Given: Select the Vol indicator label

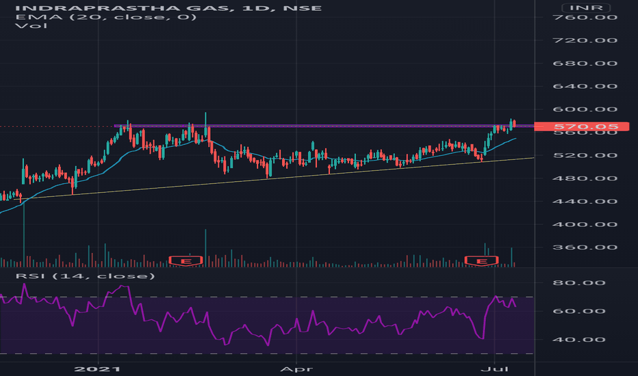Looking at the screenshot, I should pos(31,26).
